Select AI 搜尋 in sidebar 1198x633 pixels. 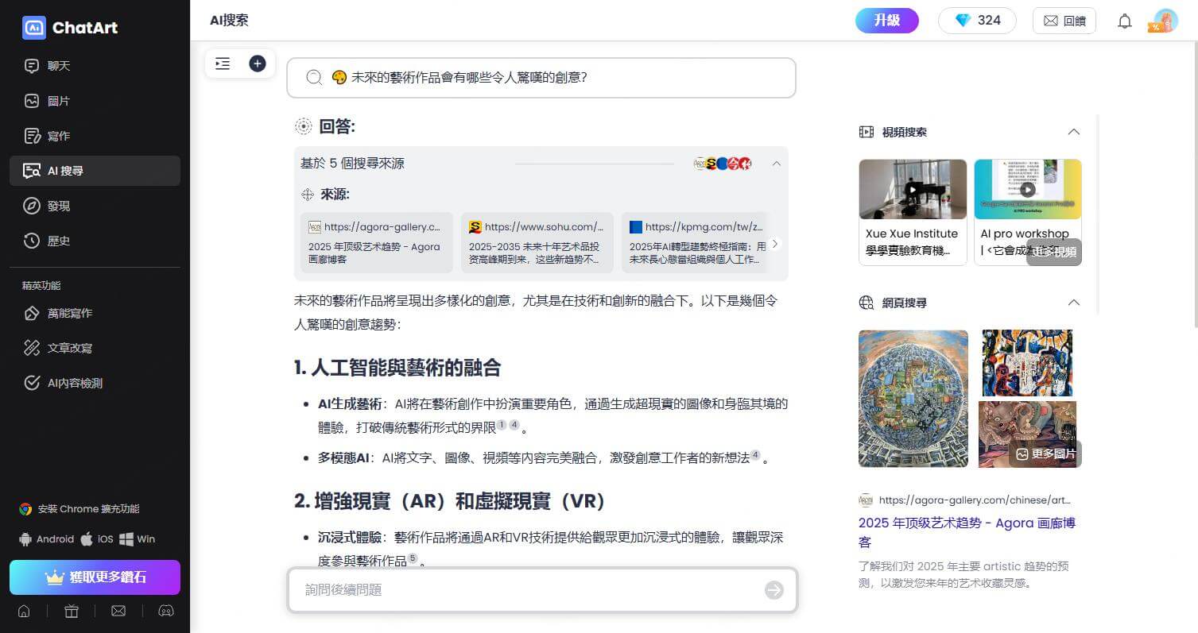click(x=95, y=171)
